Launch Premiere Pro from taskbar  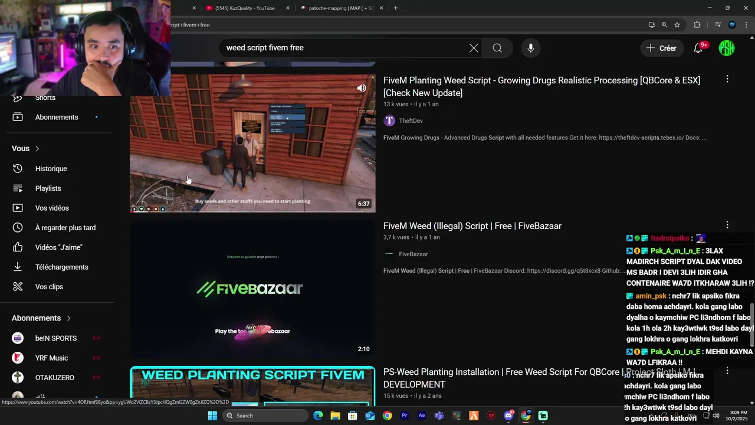coord(405,416)
